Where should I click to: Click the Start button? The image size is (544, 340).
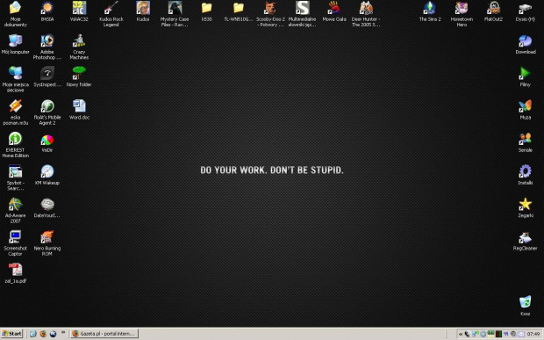tap(11, 334)
